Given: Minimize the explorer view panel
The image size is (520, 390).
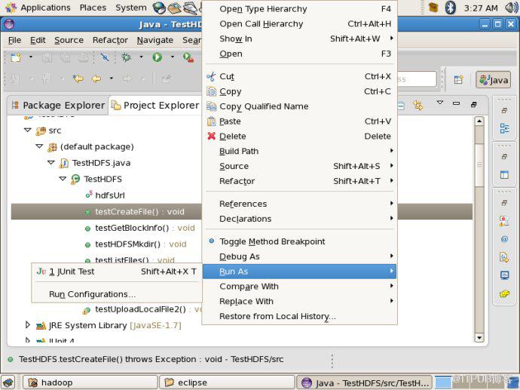Looking at the screenshot, I should pos(457,103).
